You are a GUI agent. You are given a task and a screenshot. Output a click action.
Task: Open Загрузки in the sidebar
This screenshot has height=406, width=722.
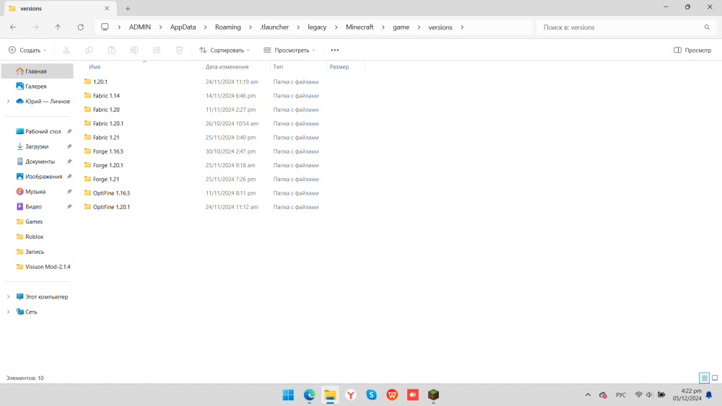pos(38,146)
